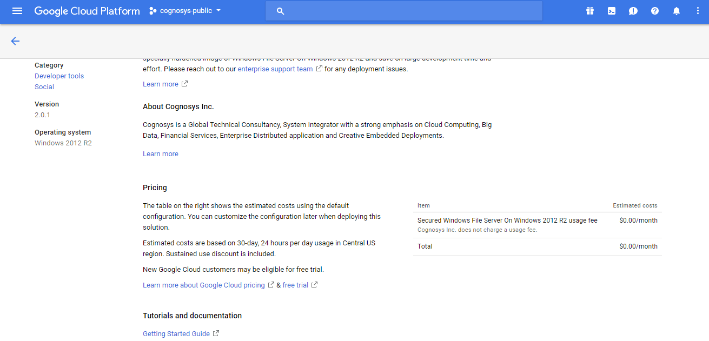Follow the enterprise support team link

click(x=275, y=69)
